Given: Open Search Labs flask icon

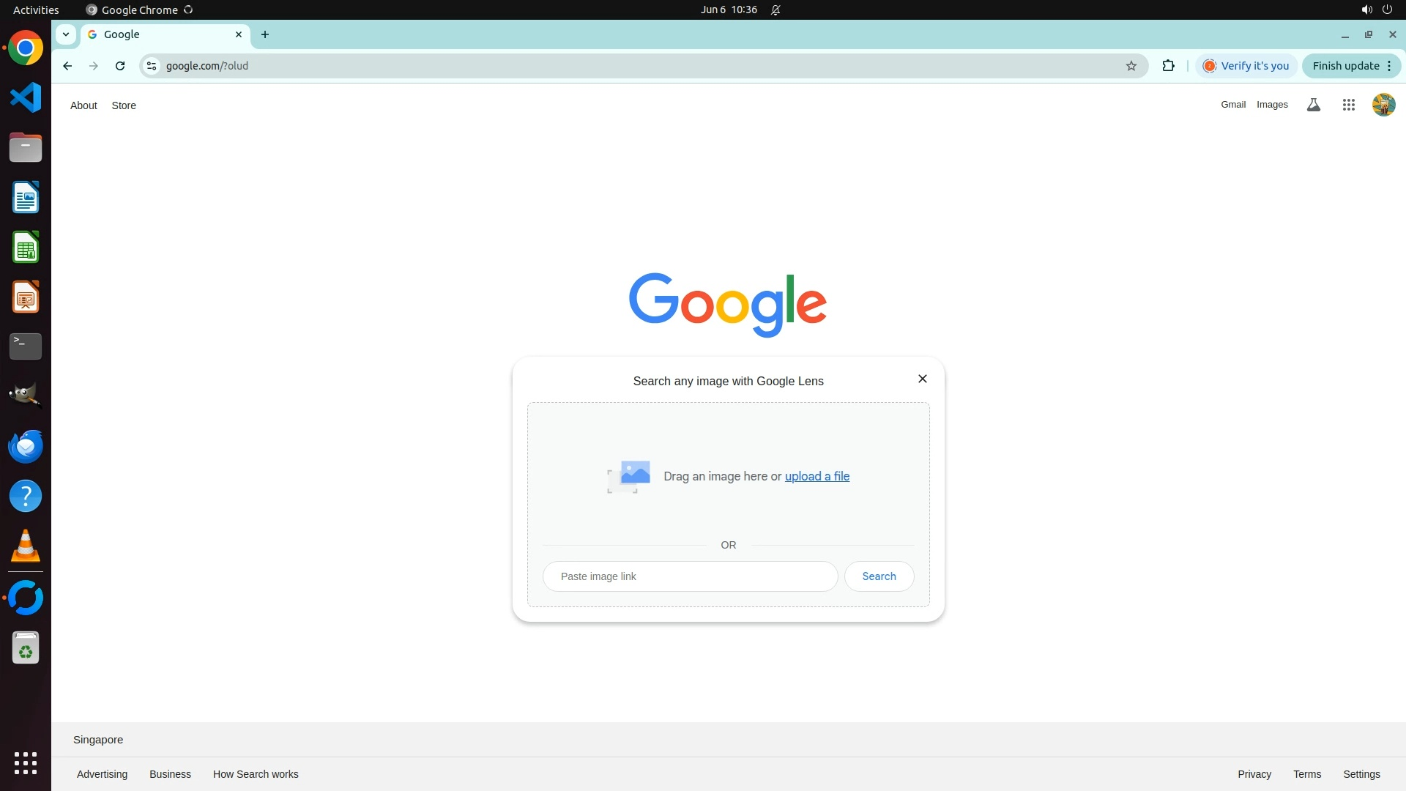Looking at the screenshot, I should (x=1314, y=105).
